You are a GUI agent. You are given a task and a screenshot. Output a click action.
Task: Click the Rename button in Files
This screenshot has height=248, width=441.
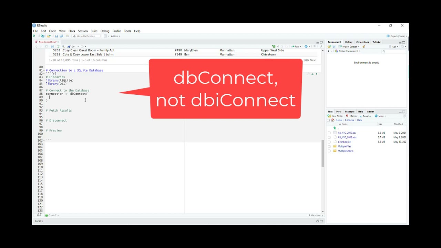point(365,116)
